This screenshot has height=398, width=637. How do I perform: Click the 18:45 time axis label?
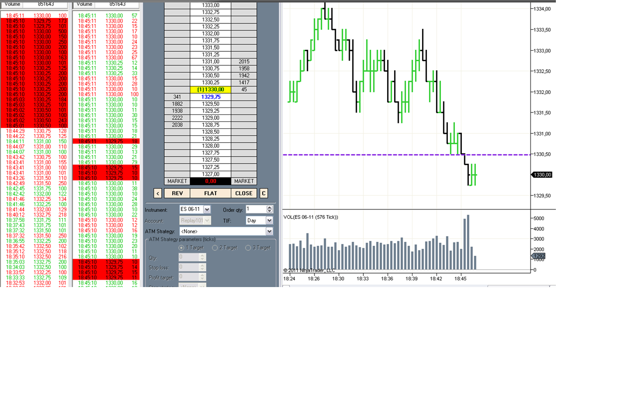point(461,279)
